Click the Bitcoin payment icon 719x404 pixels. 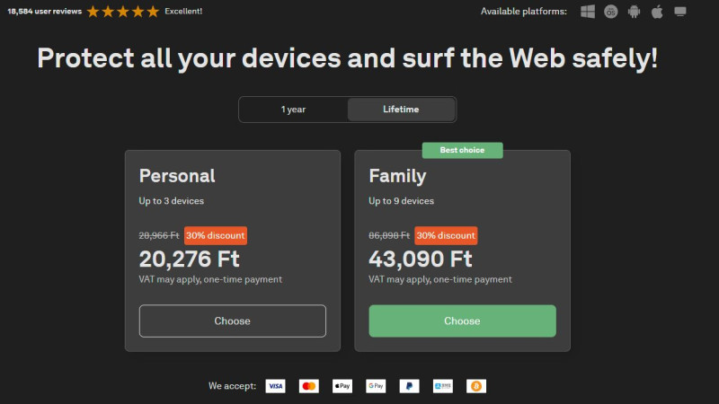476,386
